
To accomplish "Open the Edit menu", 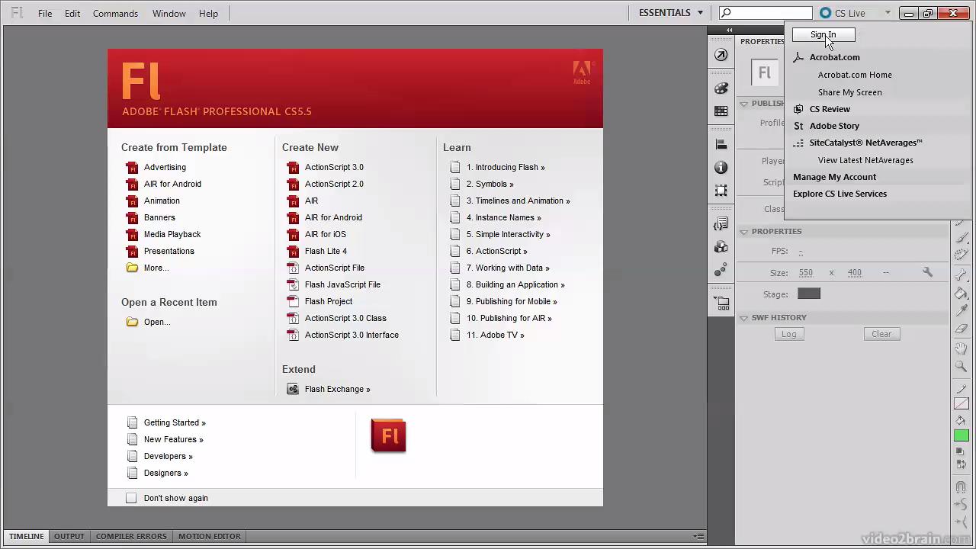I will 72,13.
